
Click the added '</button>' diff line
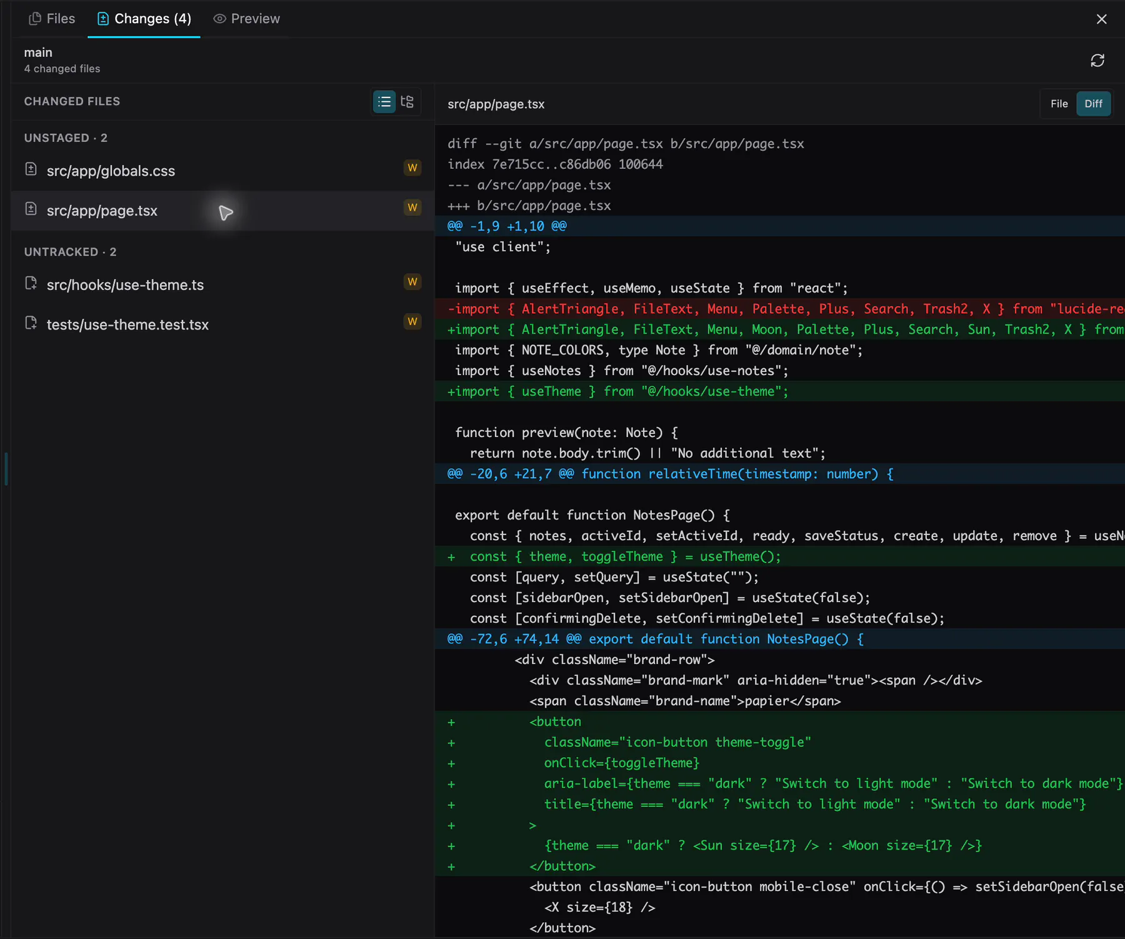click(x=780, y=866)
